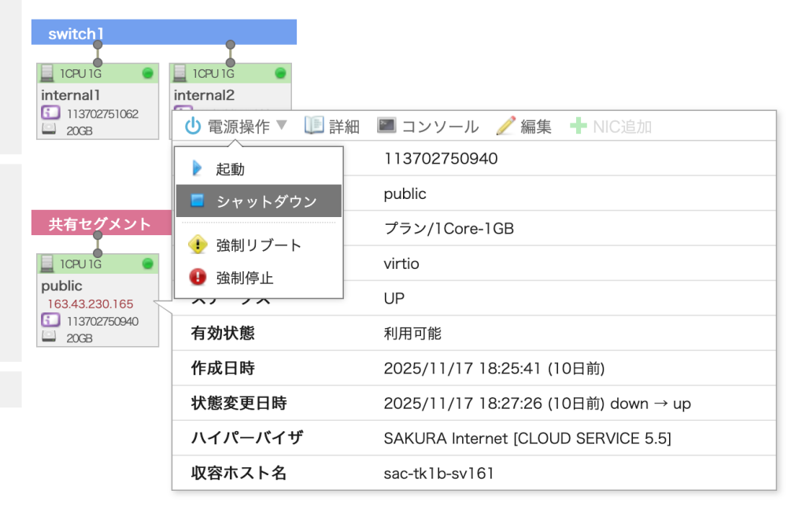Click the public server IP 163.43.230.165

pyautogui.click(x=91, y=304)
